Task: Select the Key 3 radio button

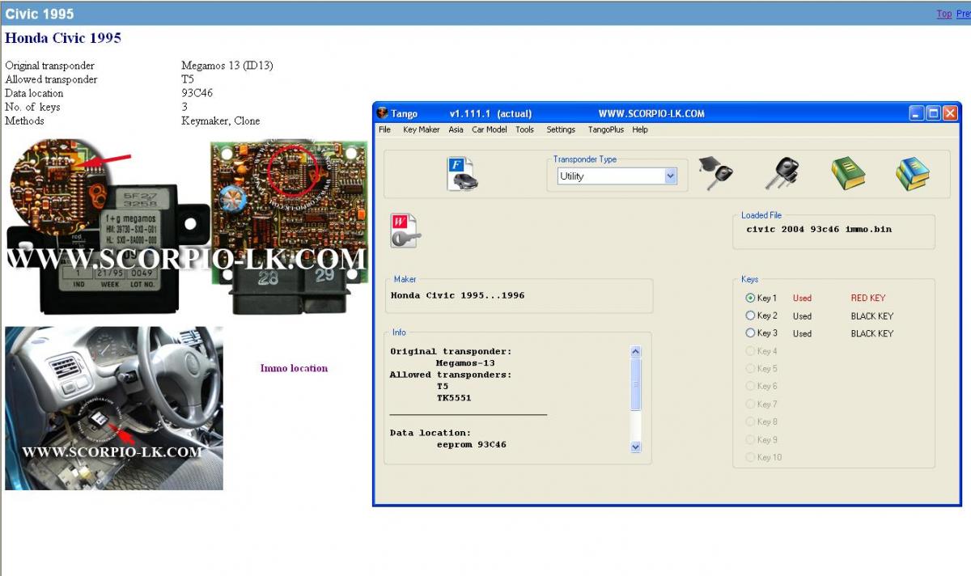Action: 750,333
